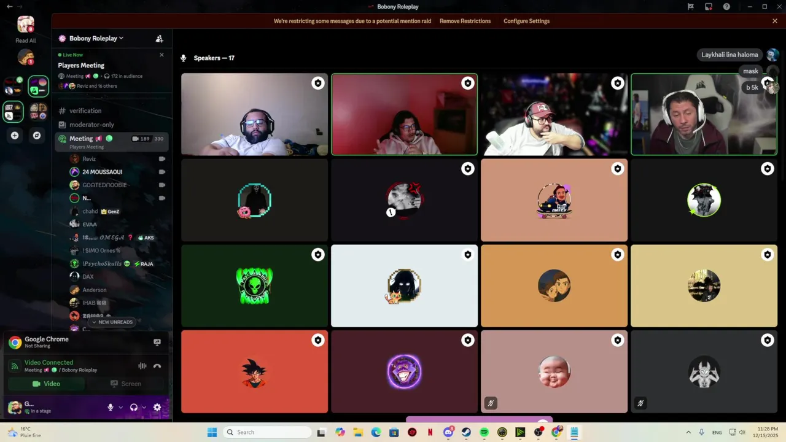
Task: Open Bobony Roleplay server dropdown
Action: 96,38
